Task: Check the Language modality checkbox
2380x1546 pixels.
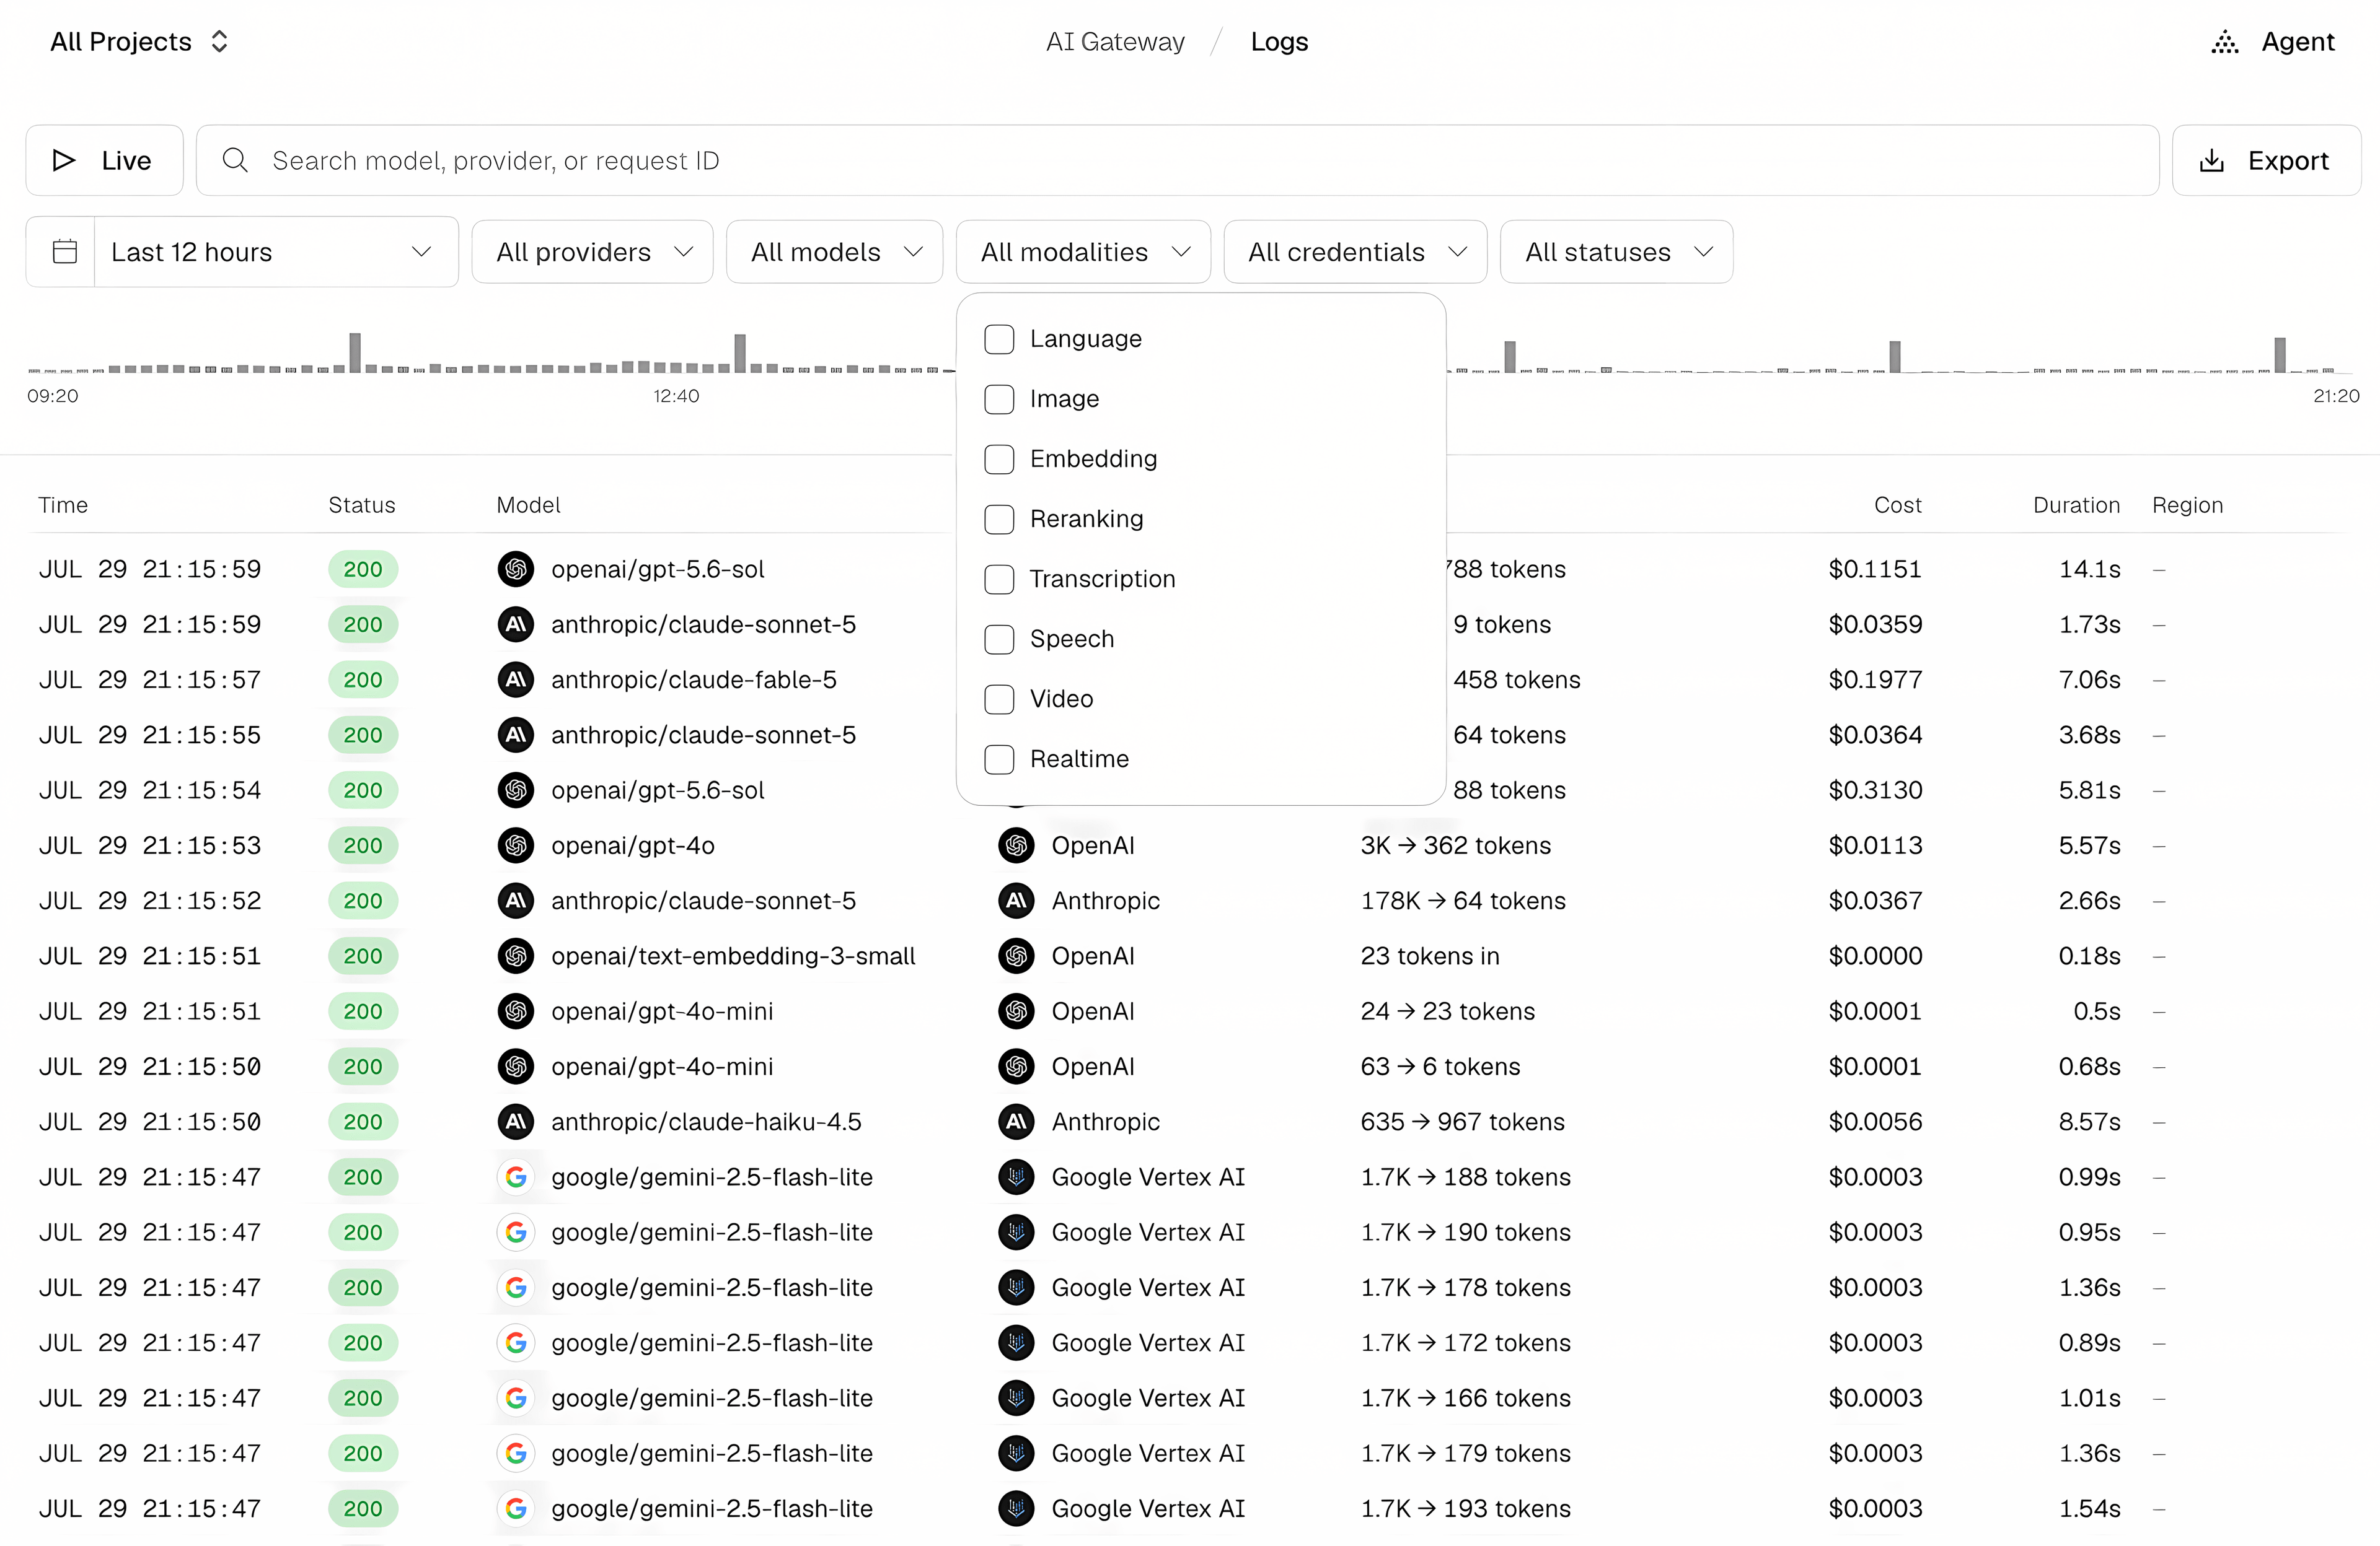Action: pyautogui.click(x=999, y=339)
